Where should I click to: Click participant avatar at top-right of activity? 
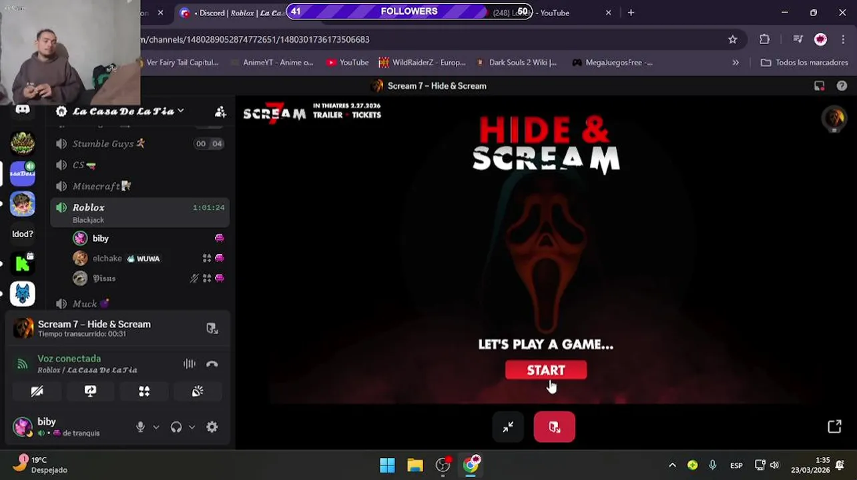(x=834, y=118)
